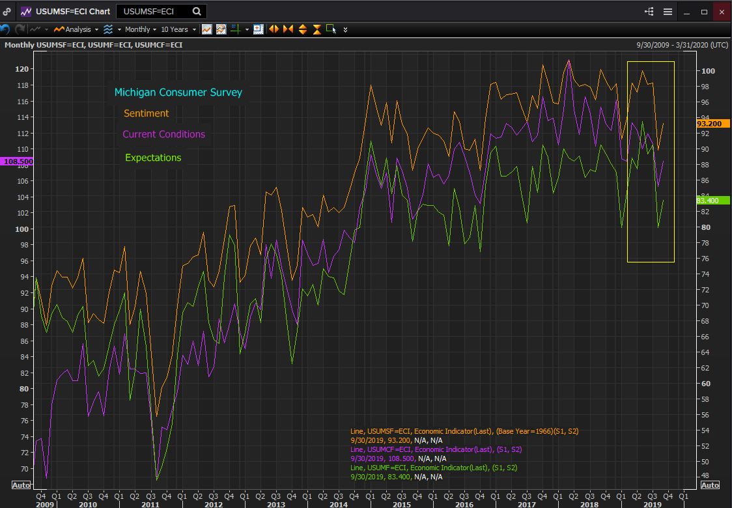This screenshot has width=732, height=508.
Task: Toggle the green crosshair cursor tool
Action: (x=236, y=29)
